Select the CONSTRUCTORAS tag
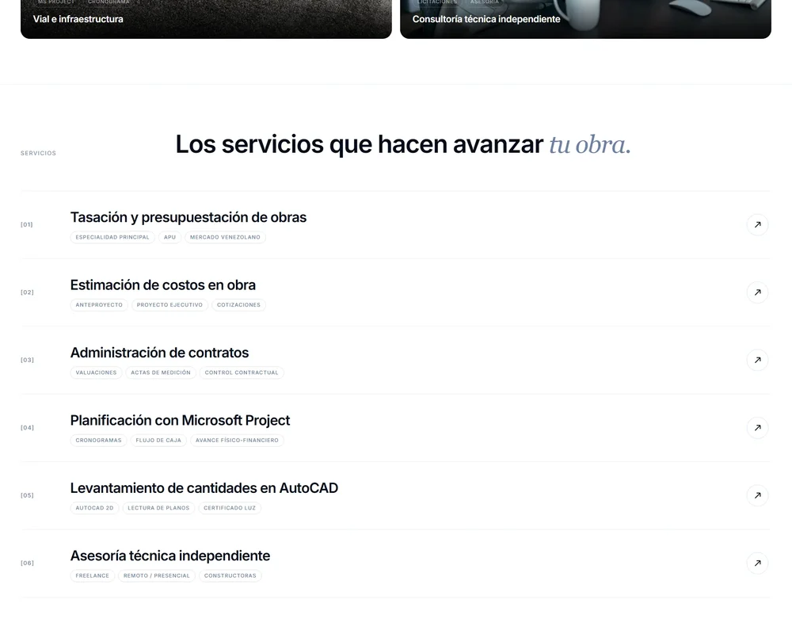 point(230,576)
